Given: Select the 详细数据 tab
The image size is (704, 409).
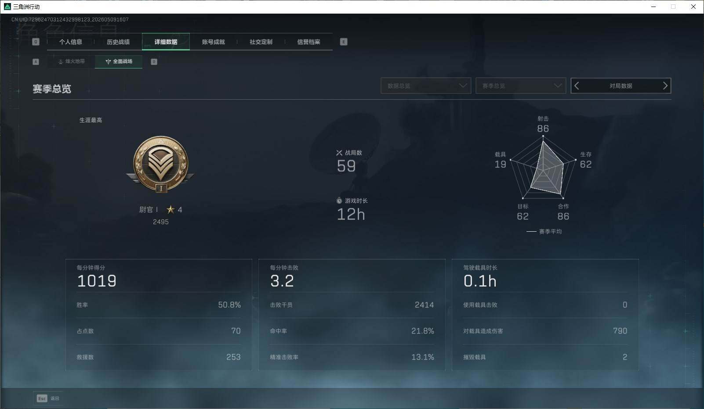Looking at the screenshot, I should pos(166,42).
